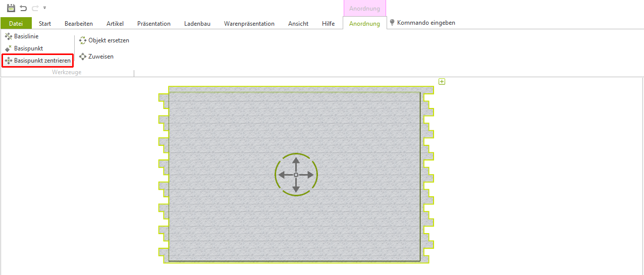
Task: Open the Warenpräsentation tab
Action: pos(249,24)
